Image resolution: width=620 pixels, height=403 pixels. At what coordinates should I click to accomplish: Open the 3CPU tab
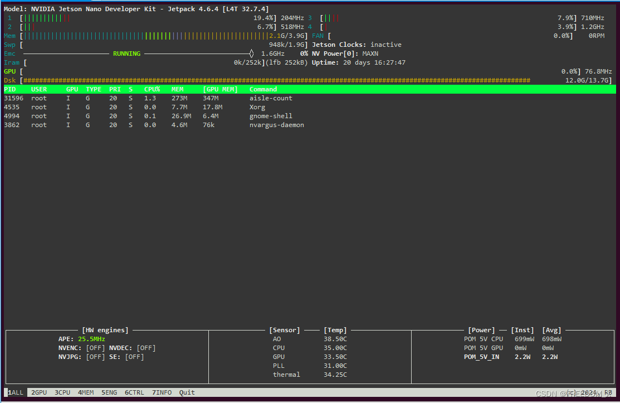pos(62,392)
